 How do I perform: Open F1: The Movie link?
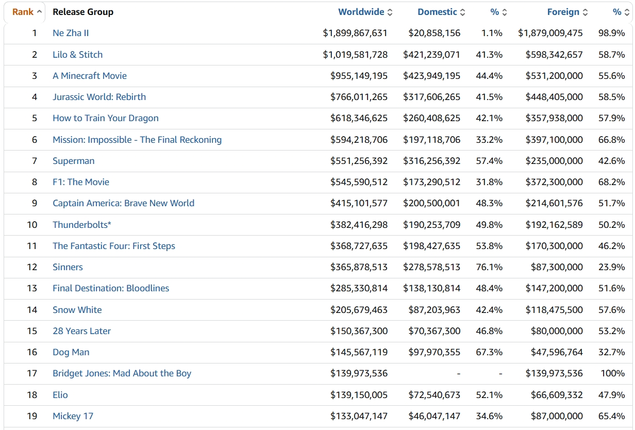click(x=81, y=182)
